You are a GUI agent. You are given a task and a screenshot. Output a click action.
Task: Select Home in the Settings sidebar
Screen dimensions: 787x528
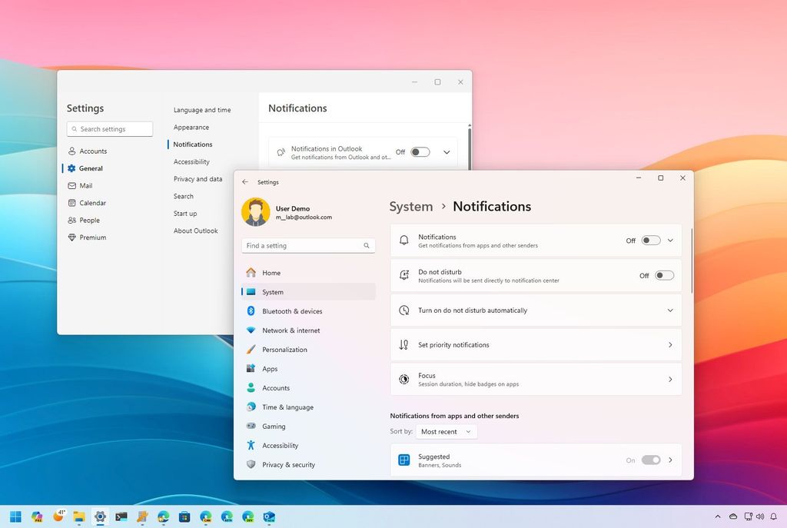coord(271,272)
